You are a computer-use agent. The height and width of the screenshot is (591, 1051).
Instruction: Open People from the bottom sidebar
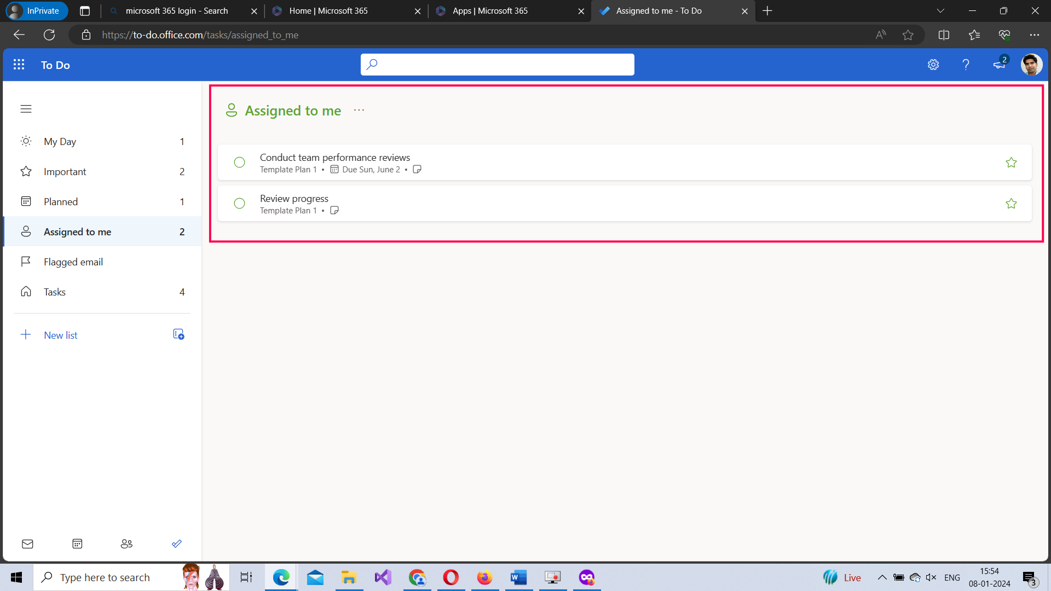click(x=126, y=543)
